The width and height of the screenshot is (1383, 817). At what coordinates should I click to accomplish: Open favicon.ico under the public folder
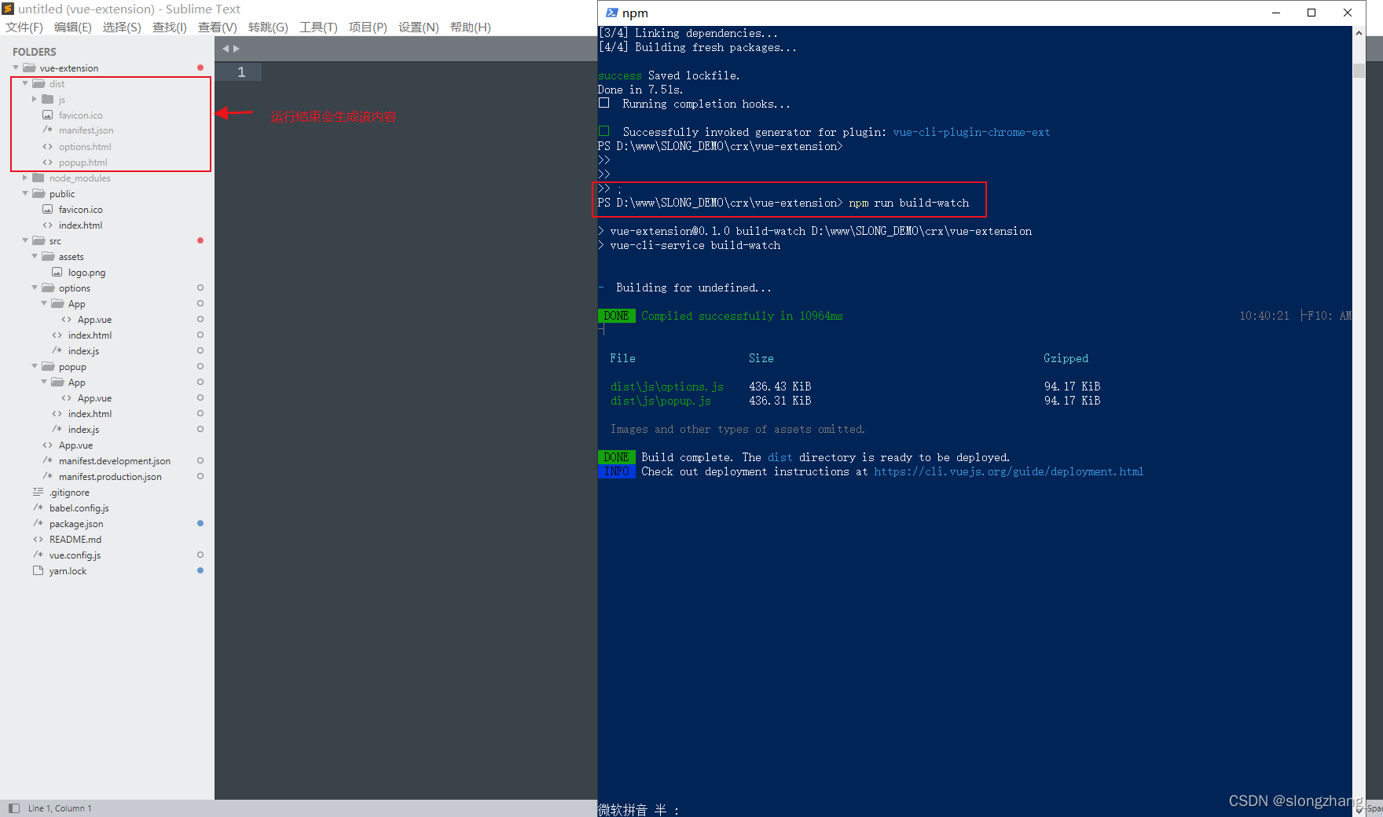80,209
